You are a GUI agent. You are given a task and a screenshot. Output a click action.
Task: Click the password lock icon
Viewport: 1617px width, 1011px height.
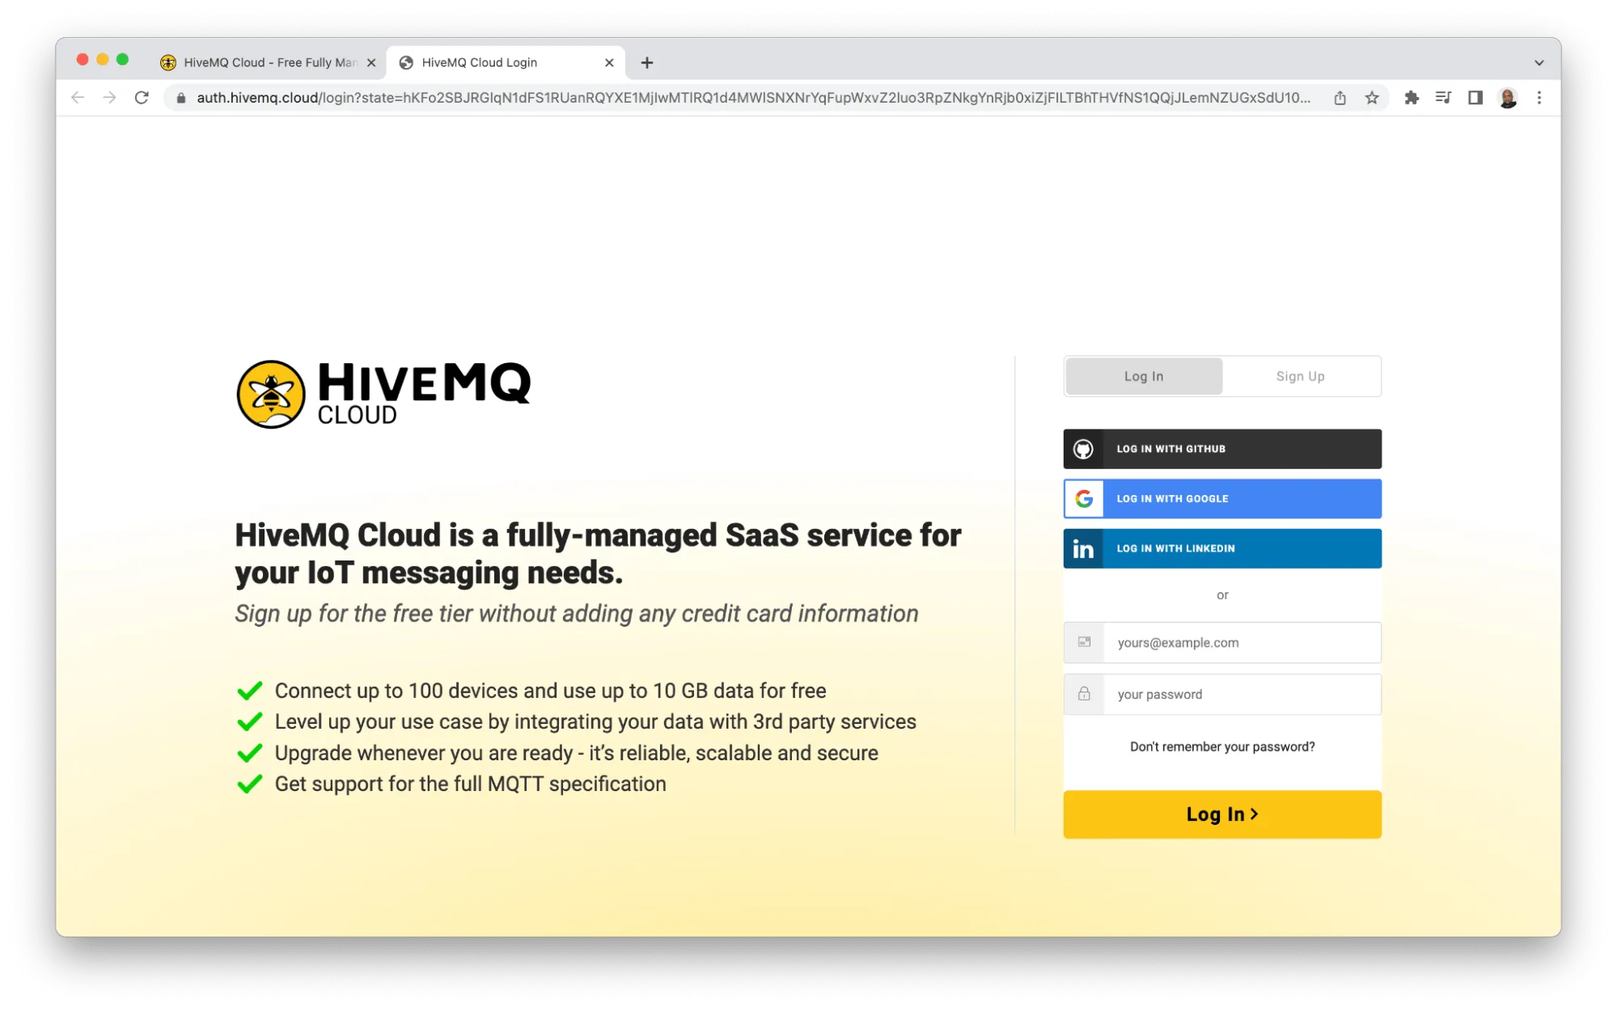tap(1084, 694)
